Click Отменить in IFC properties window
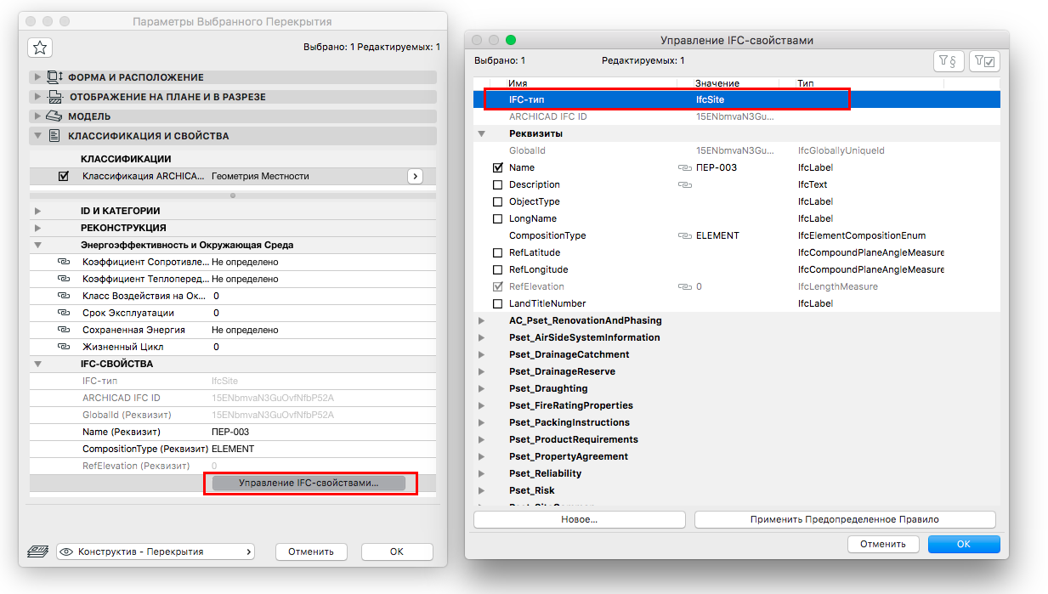This screenshot has width=1048, height=594. click(883, 544)
